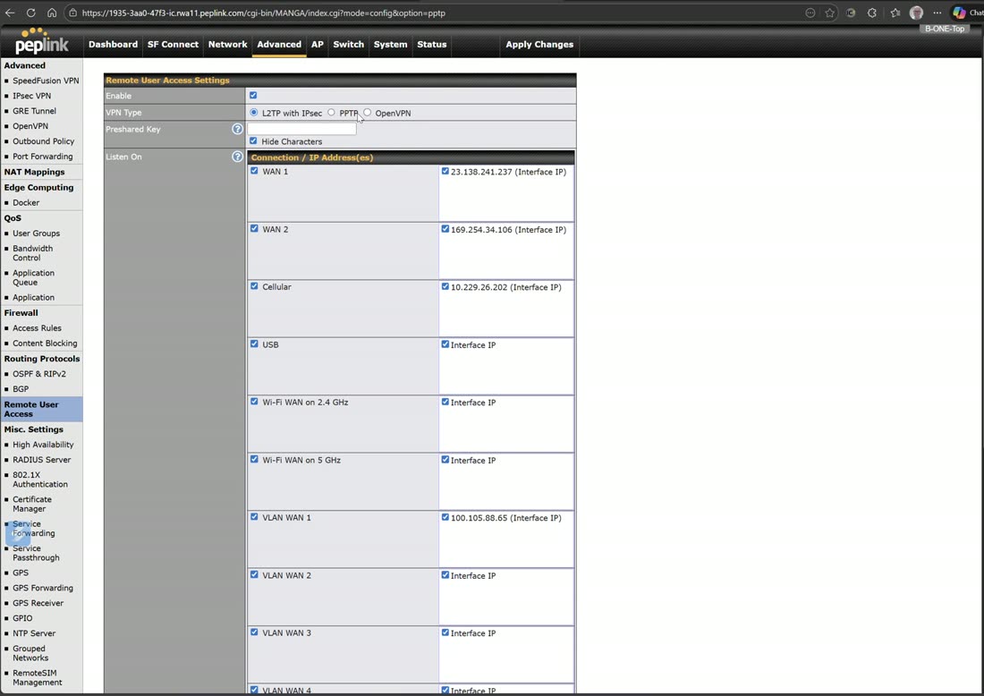The height and width of the screenshot is (696, 984).
Task: Open browser more options menu
Action: (937, 13)
